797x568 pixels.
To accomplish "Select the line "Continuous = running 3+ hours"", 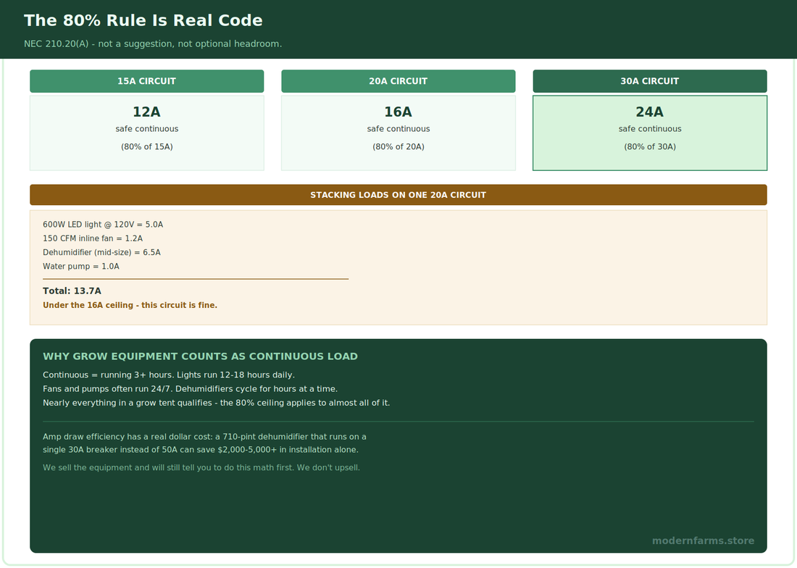I will 169,375.
